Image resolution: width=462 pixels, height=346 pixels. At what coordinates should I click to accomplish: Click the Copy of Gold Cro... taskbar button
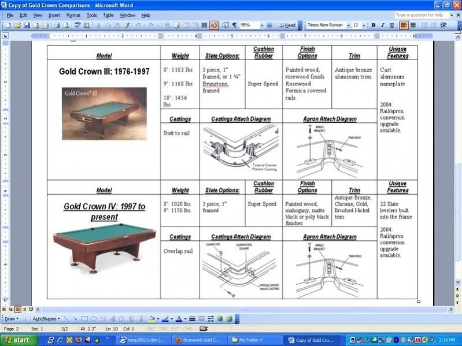(x=313, y=340)
